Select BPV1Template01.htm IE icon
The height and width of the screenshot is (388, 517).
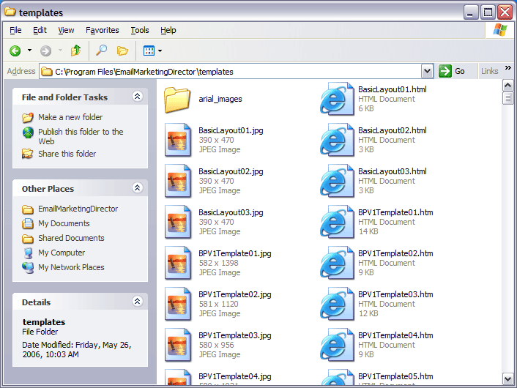pyautogui.click(x=337, y=222)
